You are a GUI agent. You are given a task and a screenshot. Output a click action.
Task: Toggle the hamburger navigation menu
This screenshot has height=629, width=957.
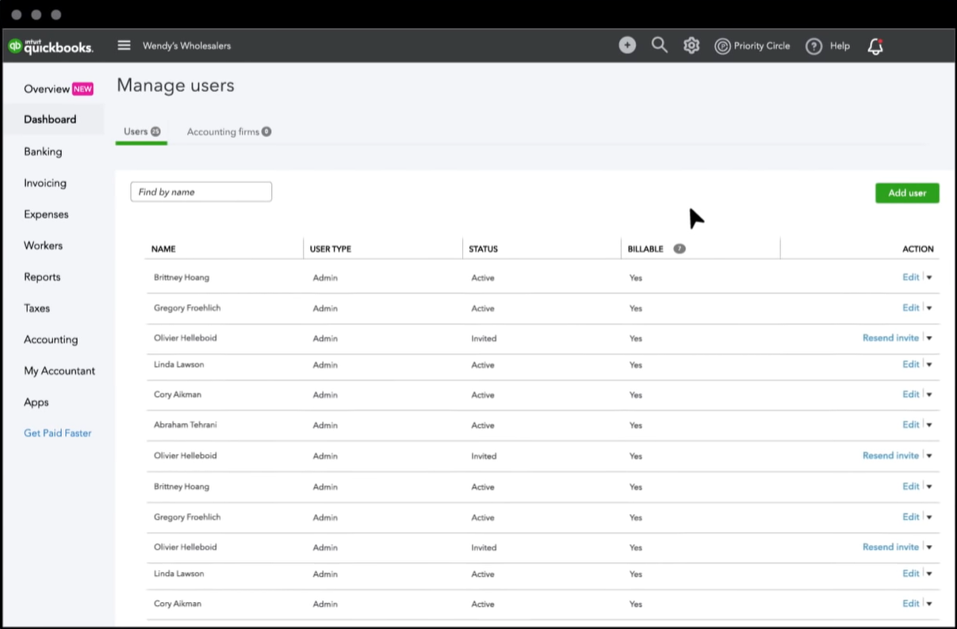click(124, 45)
